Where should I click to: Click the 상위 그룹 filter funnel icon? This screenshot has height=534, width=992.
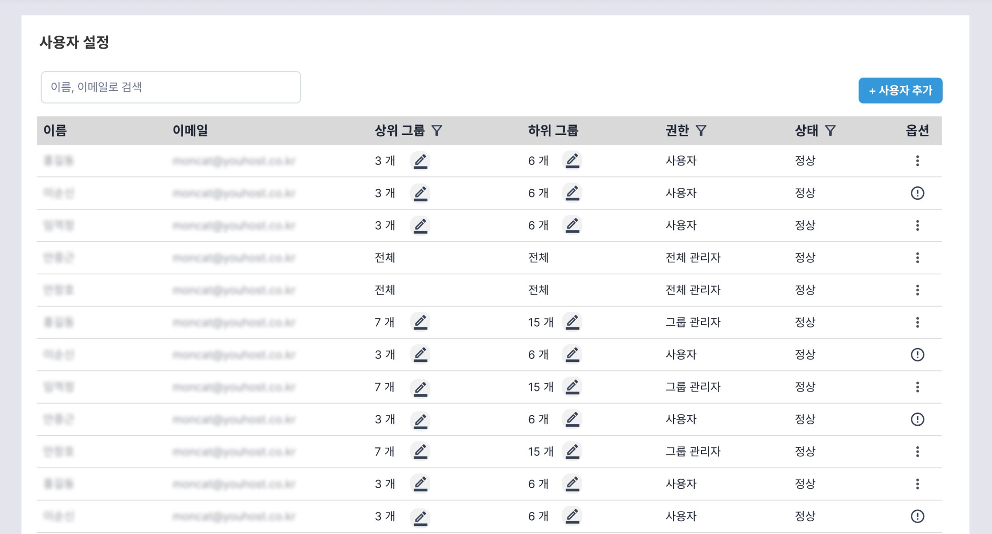(x=437, y=131)
